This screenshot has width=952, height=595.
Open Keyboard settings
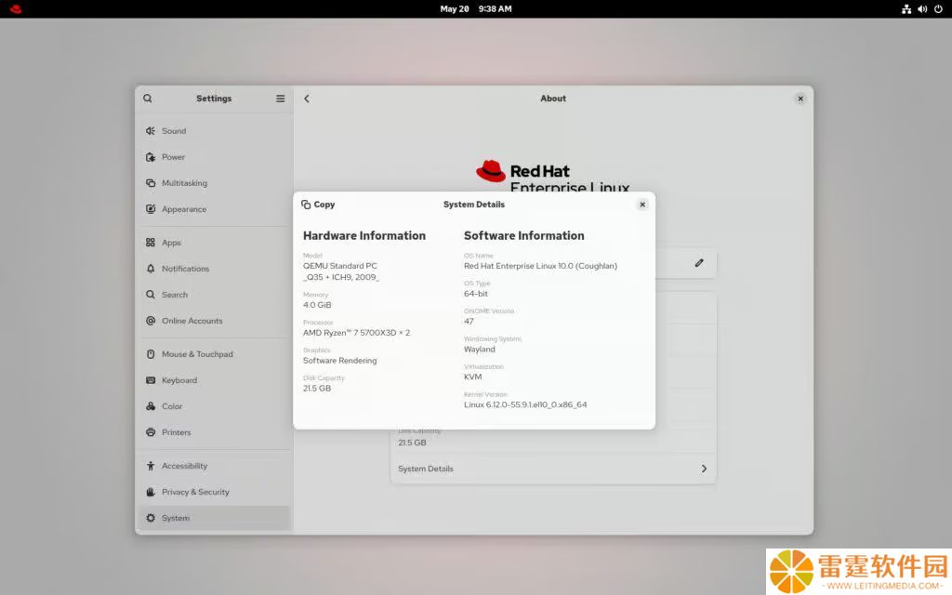(215, 380)
